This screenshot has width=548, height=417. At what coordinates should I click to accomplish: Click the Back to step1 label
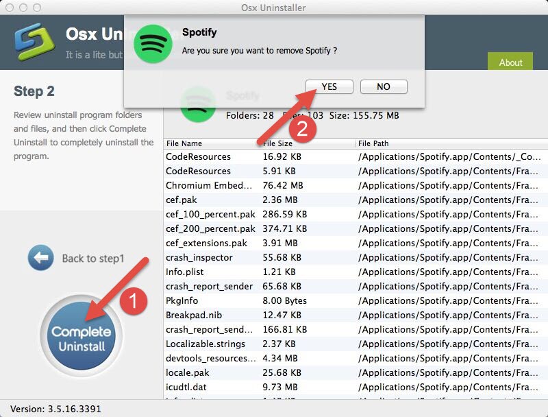[93, 259]
